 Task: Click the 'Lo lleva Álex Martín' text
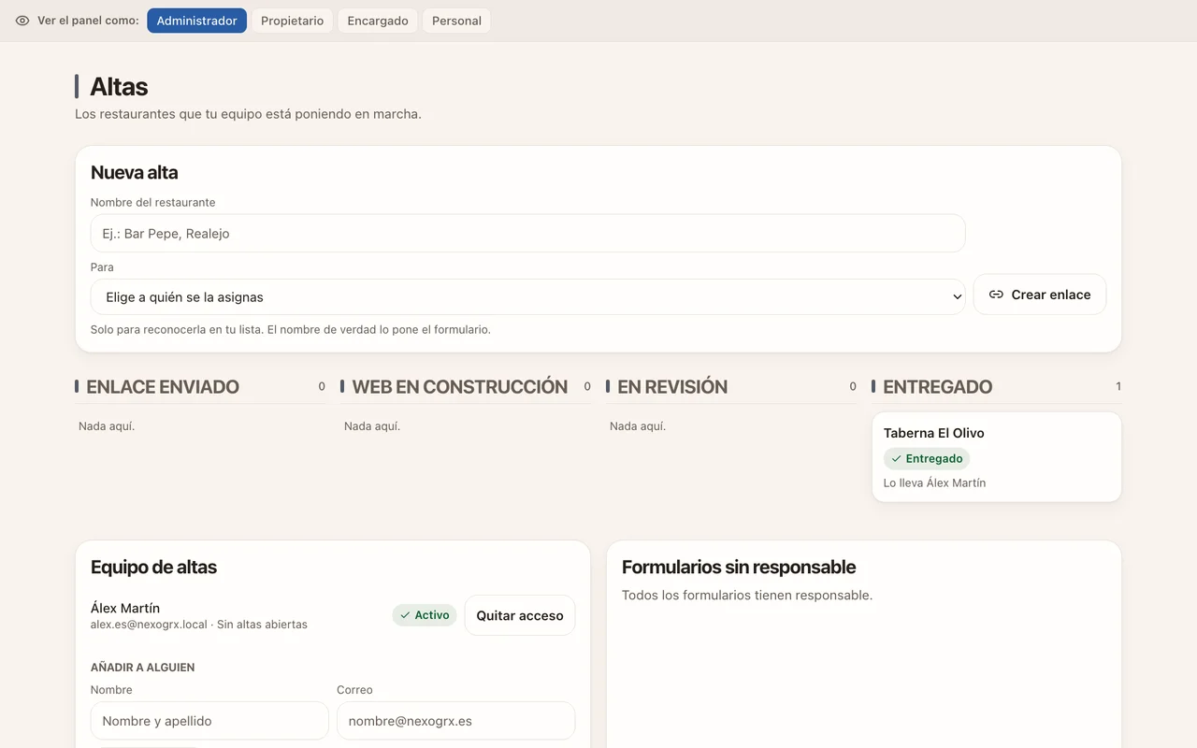click(934, 483)
